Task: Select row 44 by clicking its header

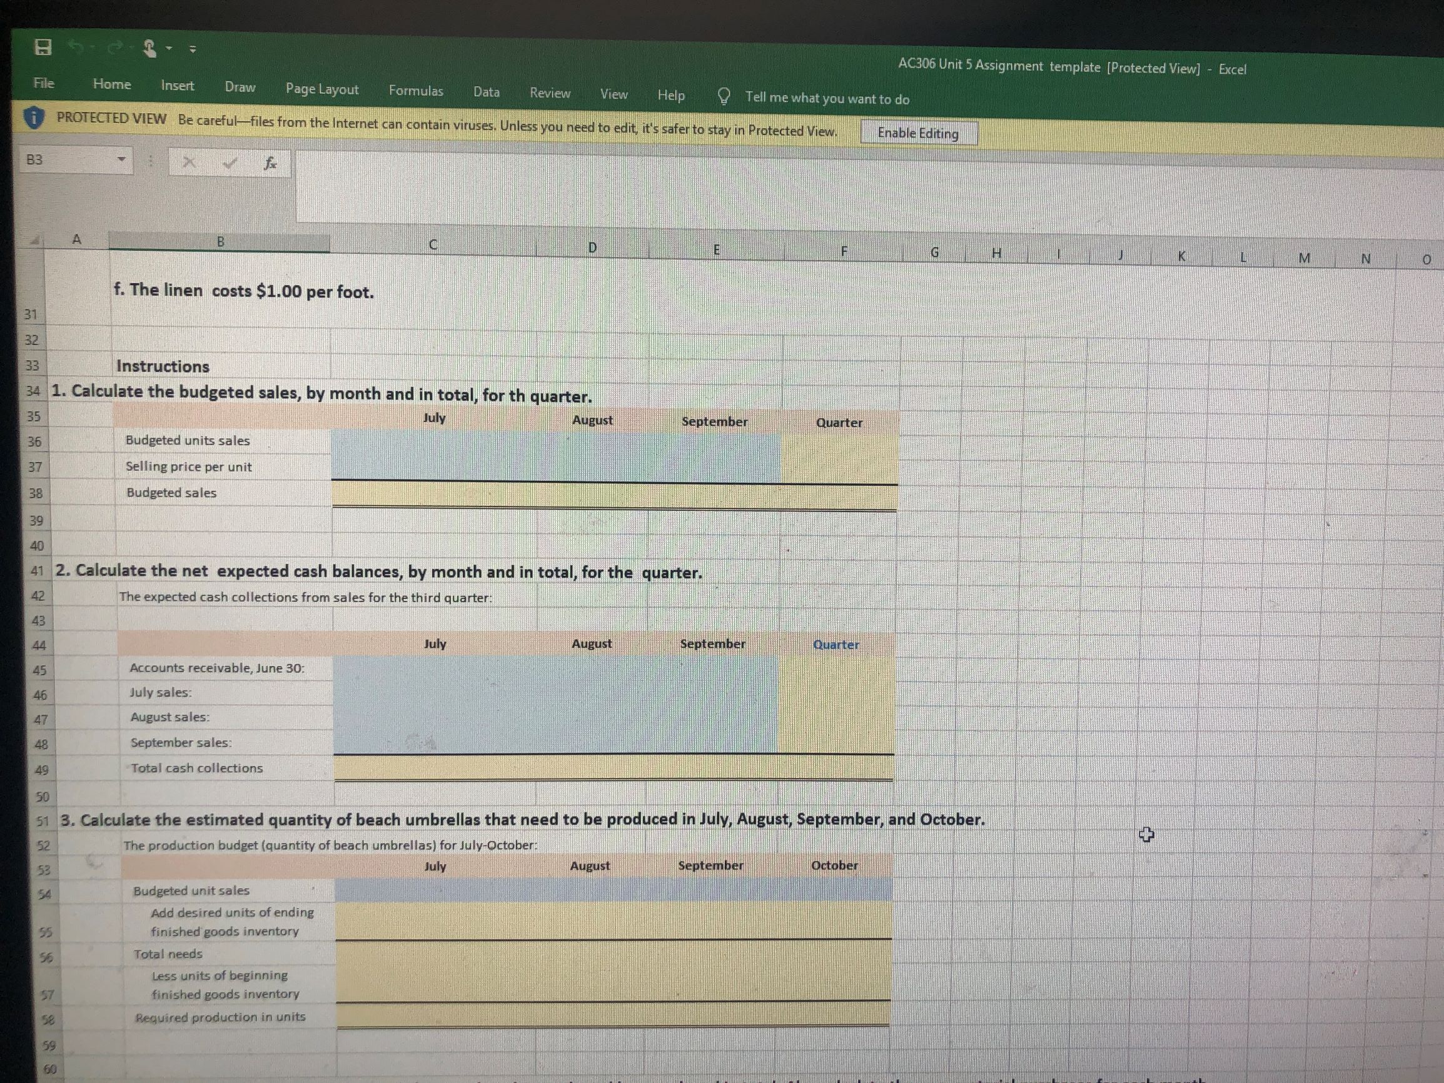Action: click(x=39, y=647)
